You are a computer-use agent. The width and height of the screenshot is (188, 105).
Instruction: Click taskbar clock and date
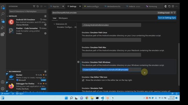(171, 98)
